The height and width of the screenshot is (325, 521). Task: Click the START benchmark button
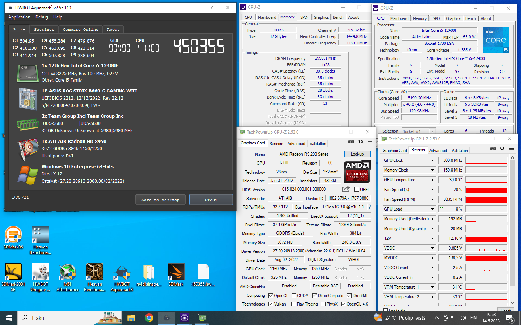click(211, 200)
